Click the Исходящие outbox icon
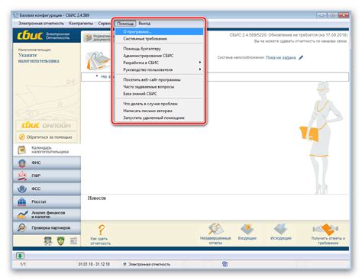The image size is (362, 280). pos(281,229)
